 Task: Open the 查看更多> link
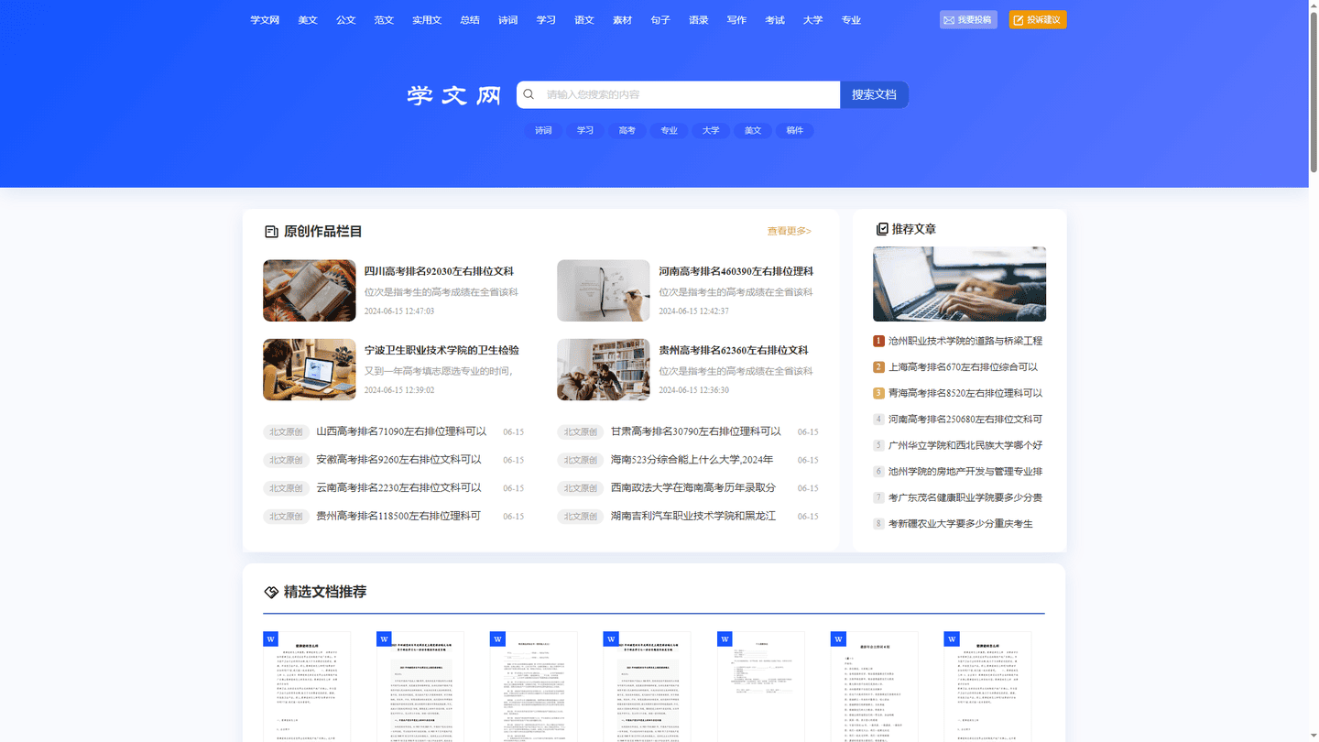tap(790, 231)
